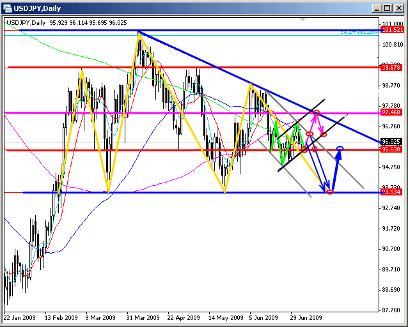Select the 101.521 price level label
The height and width of the screenshot is (327, 408).
391,29
